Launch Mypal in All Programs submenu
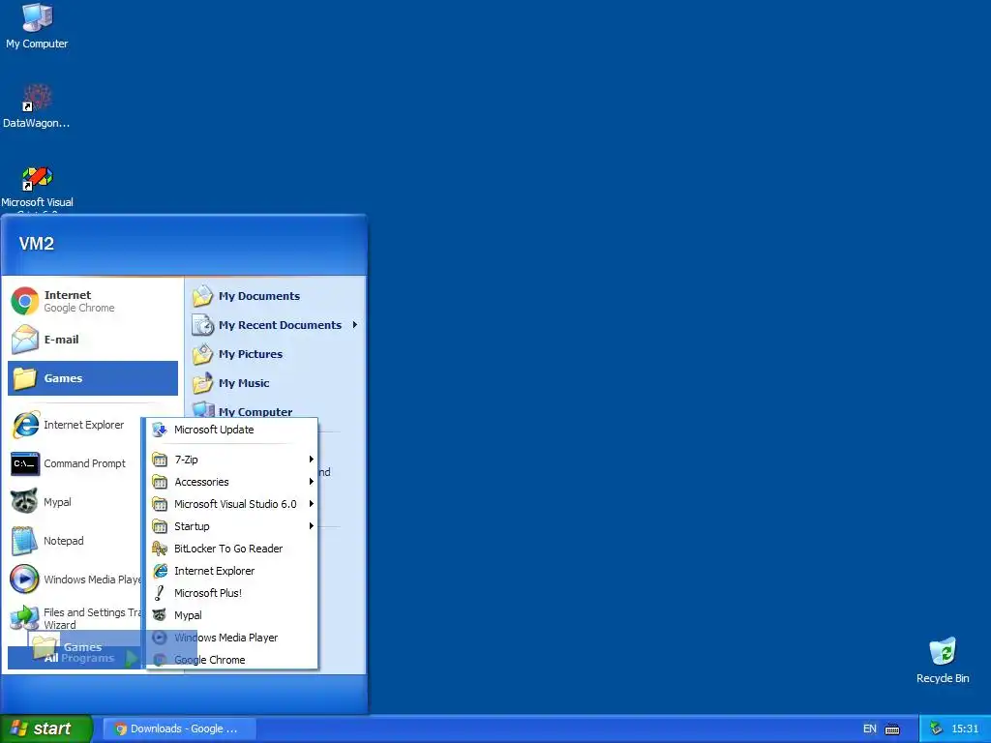Image resolution: width=991 pixels, height=743 pixels. pos(232,614)
